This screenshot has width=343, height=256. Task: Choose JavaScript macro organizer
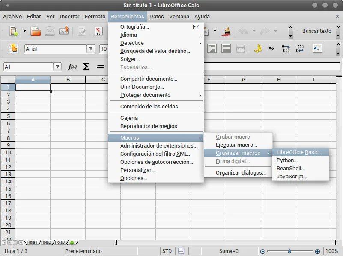(x=301, y=177)
